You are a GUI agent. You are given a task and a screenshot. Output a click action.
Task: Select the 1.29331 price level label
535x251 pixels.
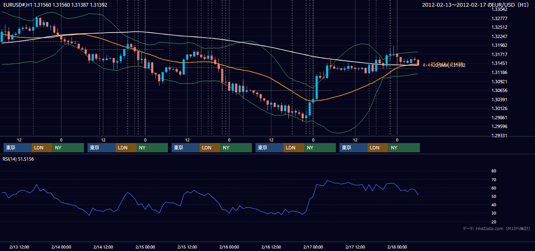[499, 136]
